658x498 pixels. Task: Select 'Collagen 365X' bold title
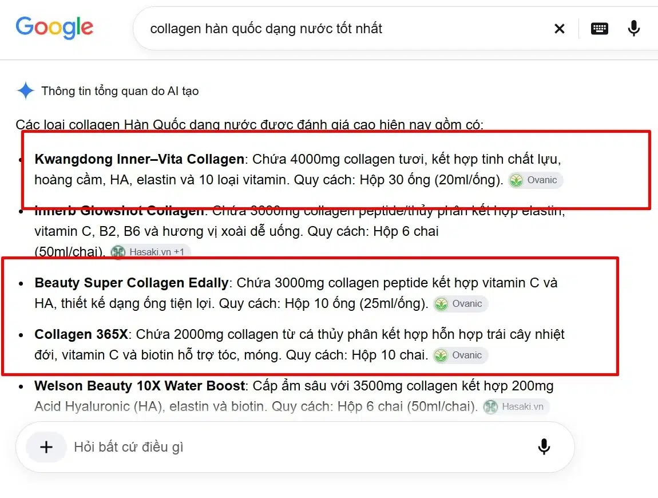click(81, 335)
